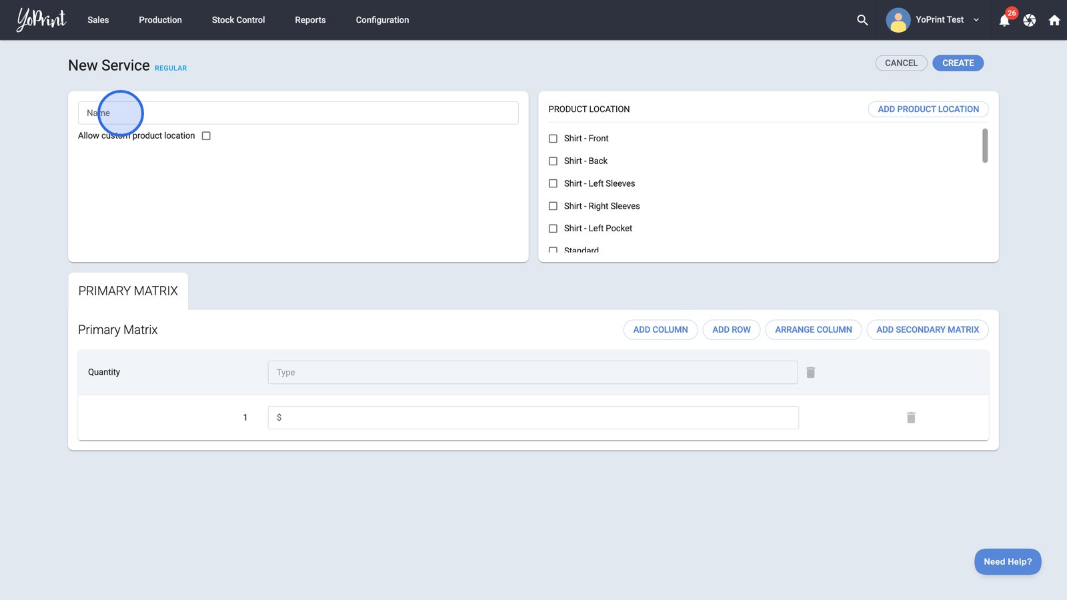This screenshot has width=1067, height=600.
Task: Enable Allow custom product location checkbox
Action: (206, 136)
